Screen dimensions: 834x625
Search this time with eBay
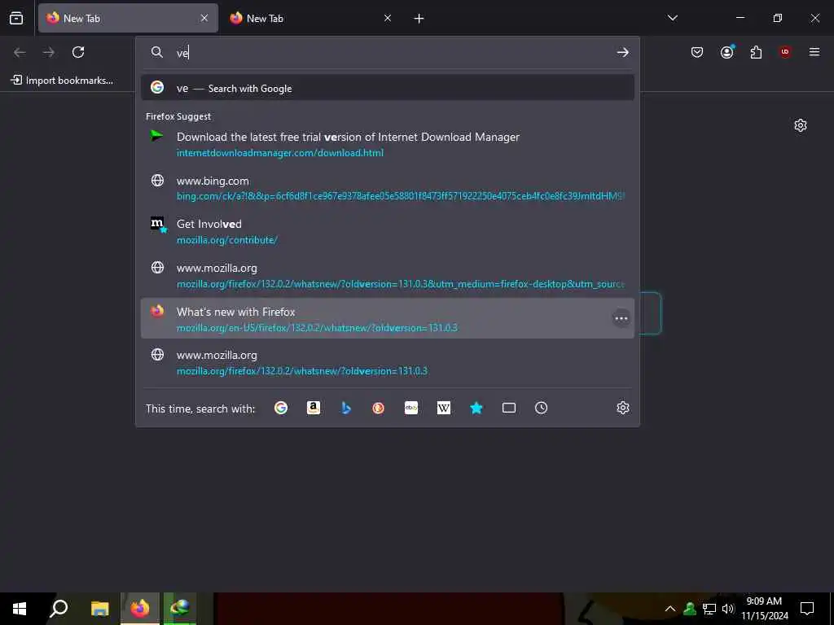(411, 408)
